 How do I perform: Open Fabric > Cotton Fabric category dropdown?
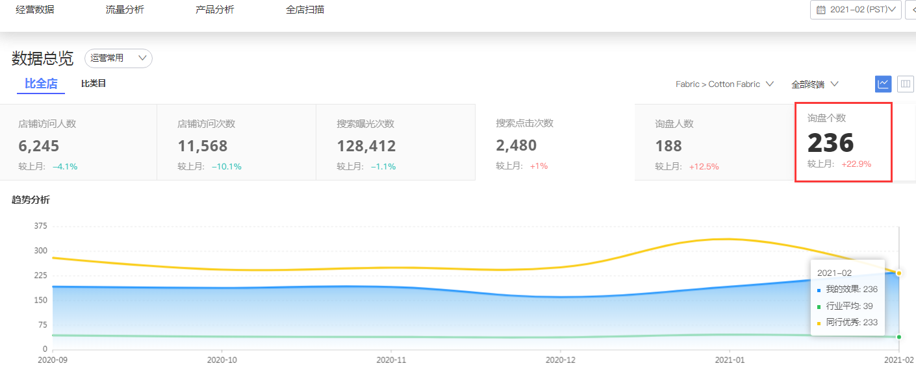(x=724, y=84)
